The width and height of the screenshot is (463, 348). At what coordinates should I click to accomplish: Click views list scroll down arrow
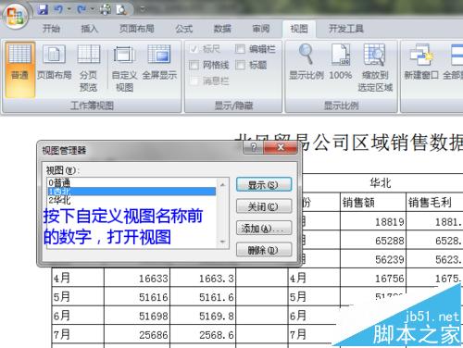pos(222,242)
